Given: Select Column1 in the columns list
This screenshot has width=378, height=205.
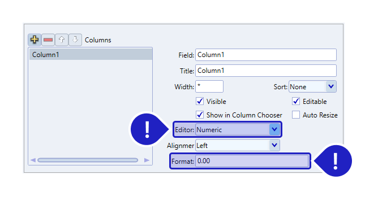Looking at the screenshot, I should (91, 55).
